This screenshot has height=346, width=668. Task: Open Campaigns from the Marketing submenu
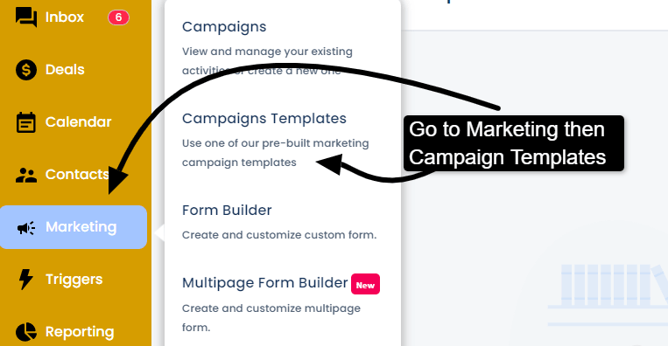coord(224,27)
